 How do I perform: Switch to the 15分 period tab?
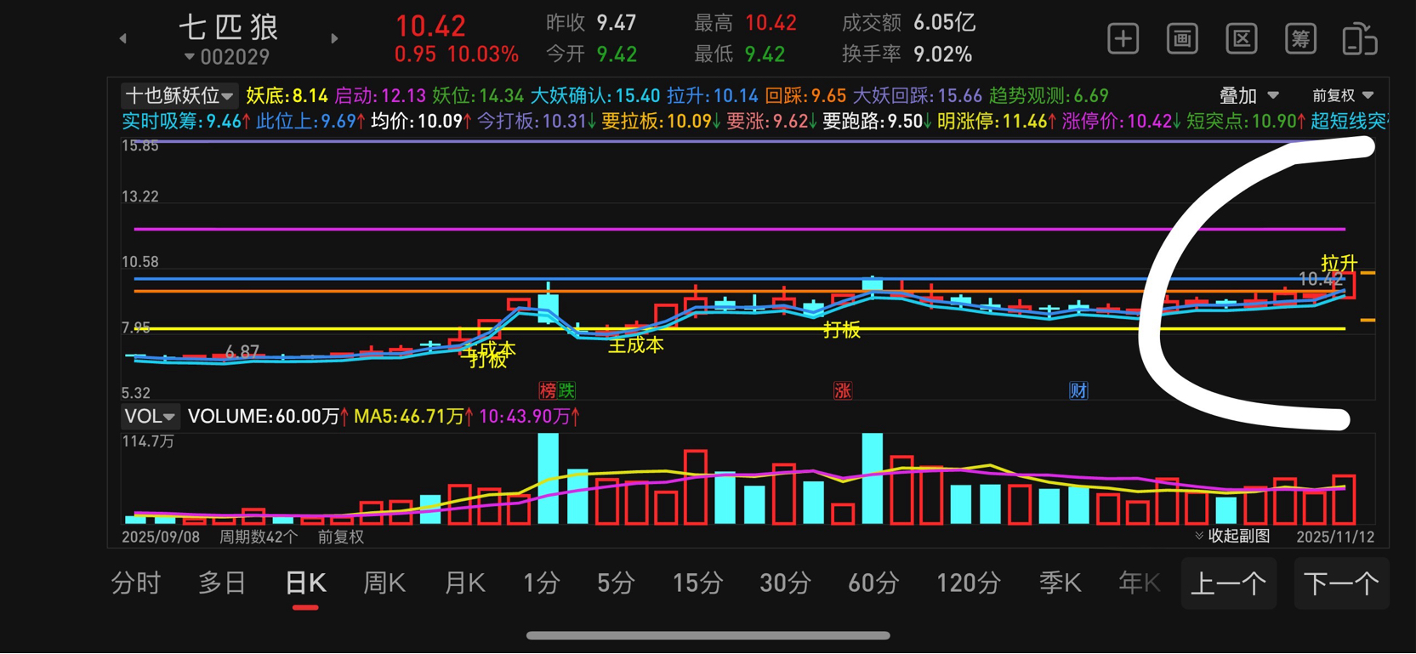(x=697, y=583)
